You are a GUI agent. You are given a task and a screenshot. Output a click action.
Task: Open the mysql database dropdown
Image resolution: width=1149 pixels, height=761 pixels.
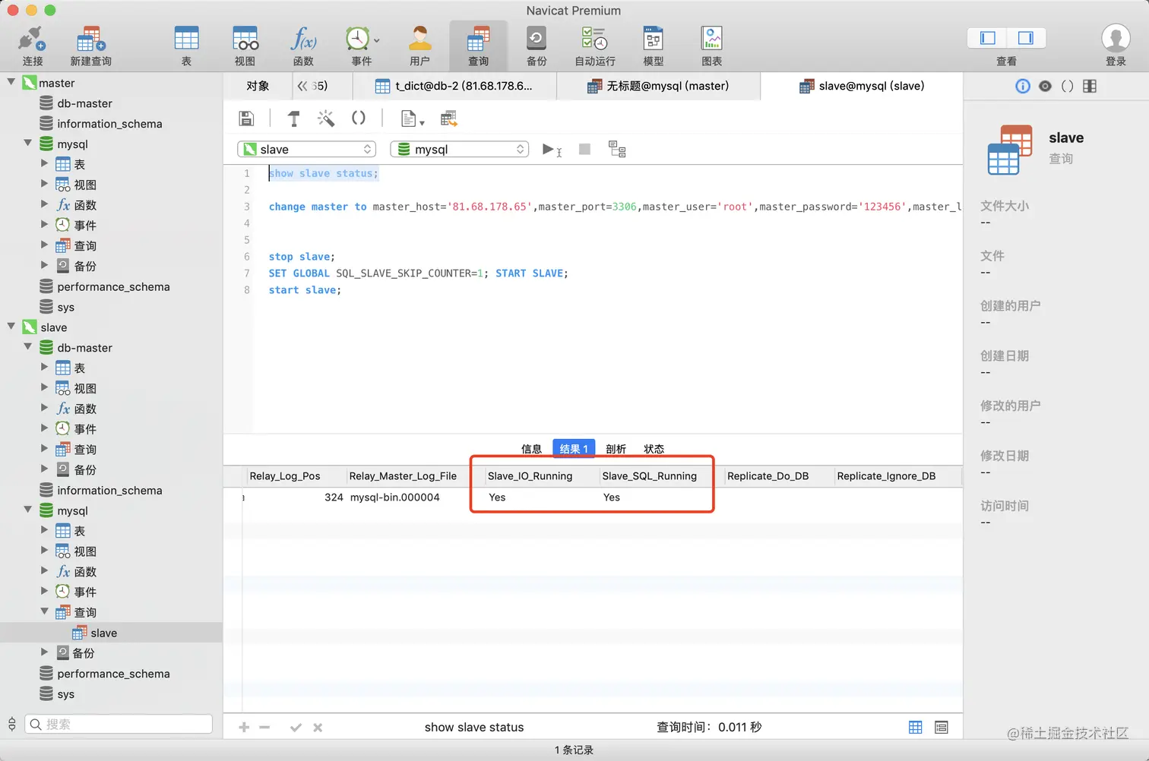click(460, 150)
